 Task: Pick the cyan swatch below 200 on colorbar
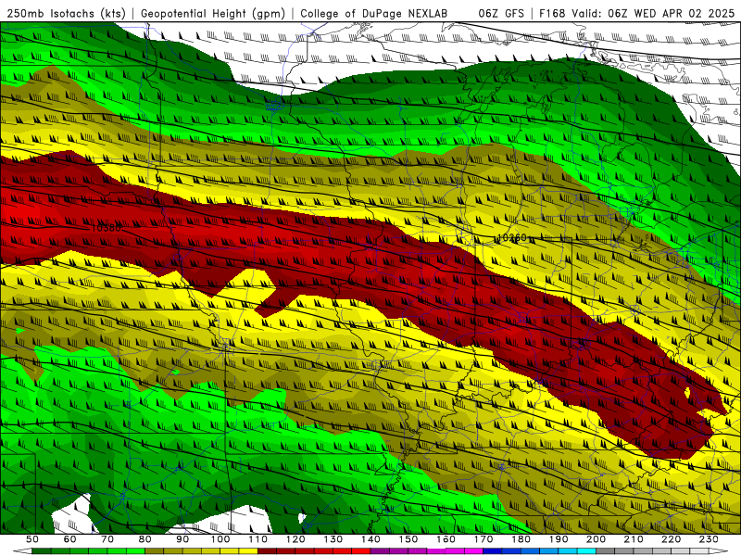tap(586, 551)
